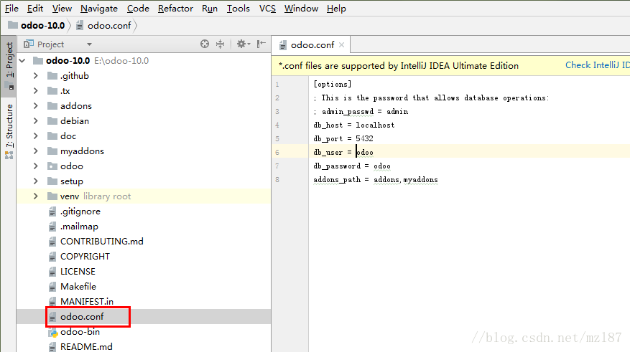630x352 pixels.
Task: Open the Edit menu
Action: [35, 9]
